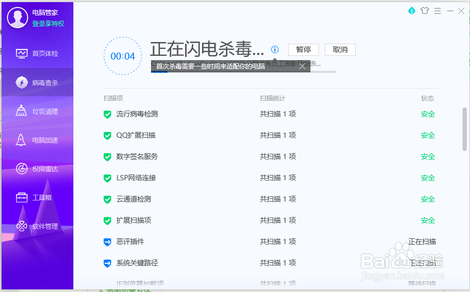Click the rocket icon beside 电脑加速
470x292 pixels.
(x=21, y=140)
